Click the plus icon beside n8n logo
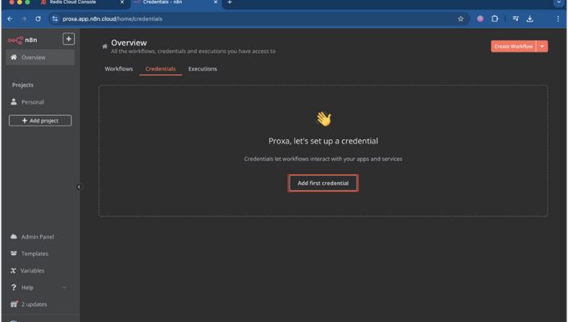Viewport: 568px width, 322px height. [68, 39]
